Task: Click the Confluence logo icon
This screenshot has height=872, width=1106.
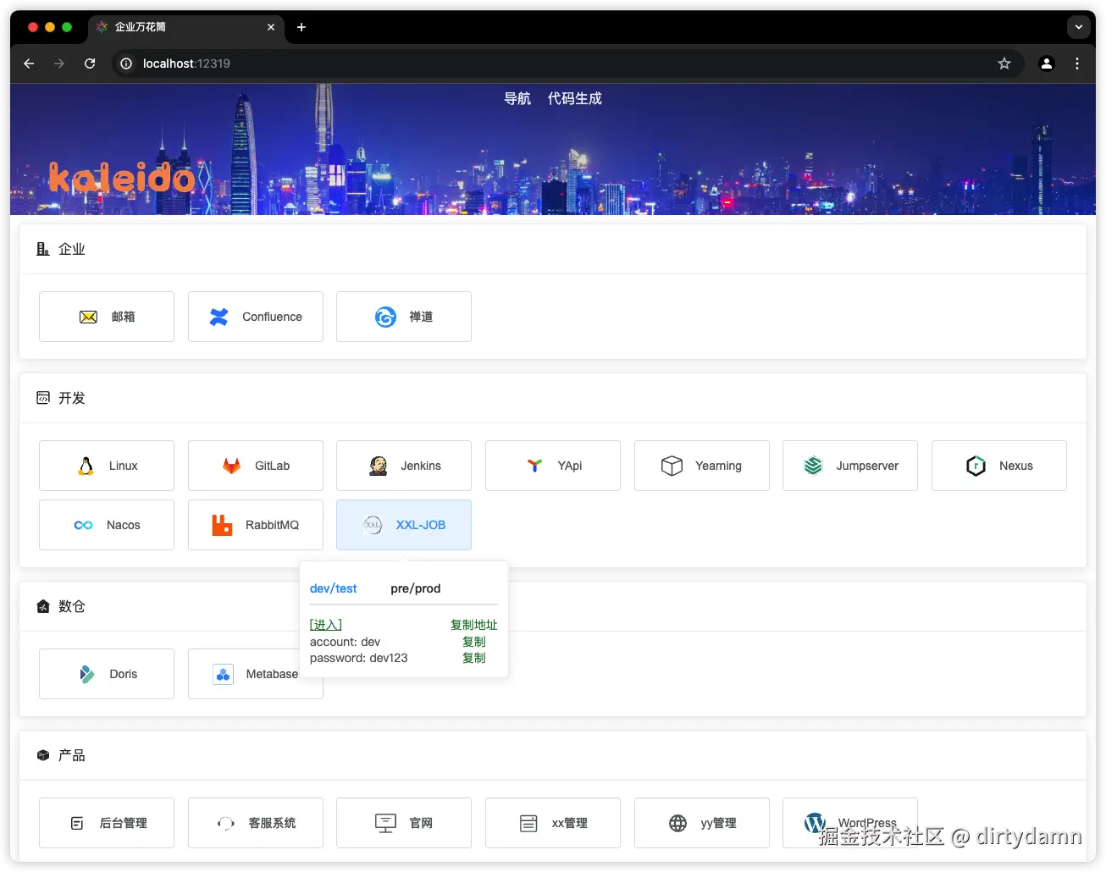Action: coord(219,317)
